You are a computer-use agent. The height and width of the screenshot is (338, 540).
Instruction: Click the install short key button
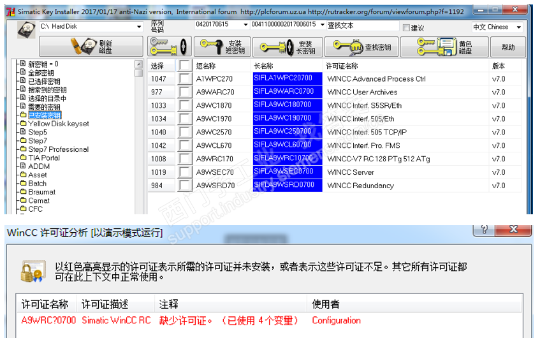[x=222, y=47]
